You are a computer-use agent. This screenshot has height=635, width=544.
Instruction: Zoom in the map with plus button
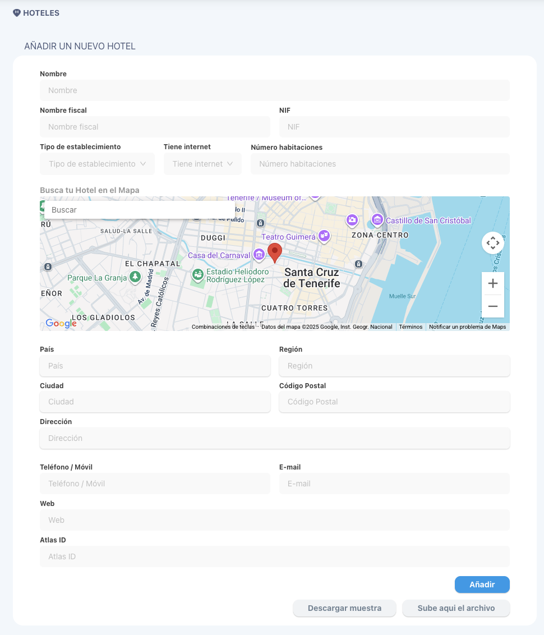tap(492, 283)
